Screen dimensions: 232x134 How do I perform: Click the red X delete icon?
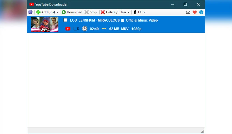pyautogui.click(x=103, y=12)
